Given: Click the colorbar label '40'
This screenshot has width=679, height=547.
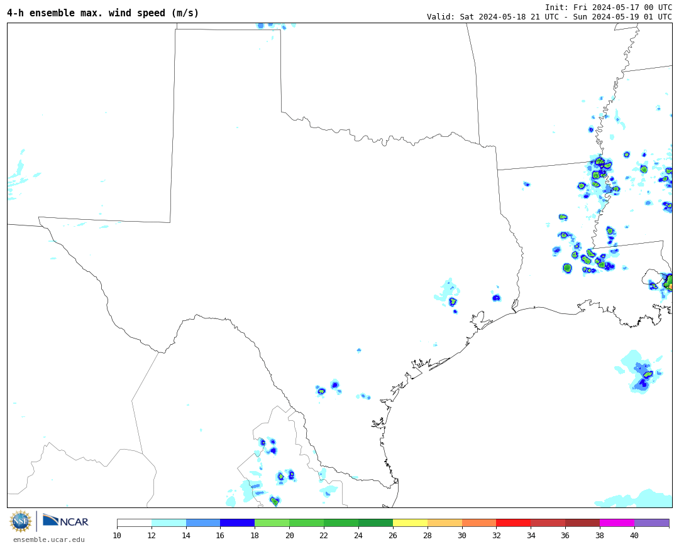Looking at the screenshot, I should [634, 535].
